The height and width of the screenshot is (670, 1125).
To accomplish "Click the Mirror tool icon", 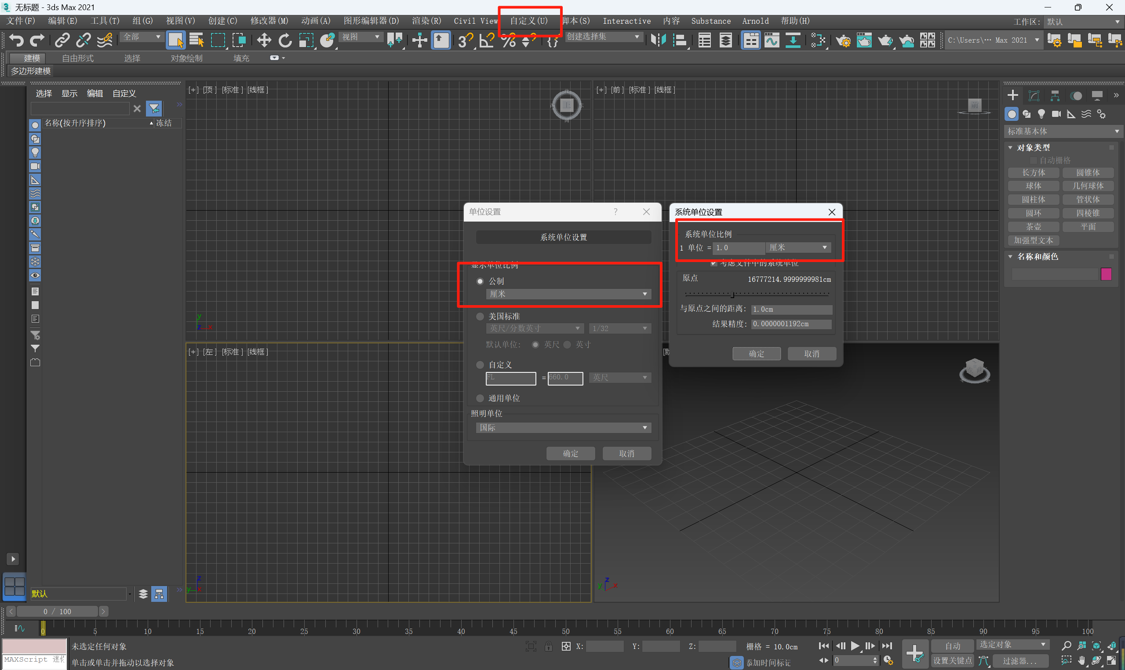I will (x=658, y=40).
